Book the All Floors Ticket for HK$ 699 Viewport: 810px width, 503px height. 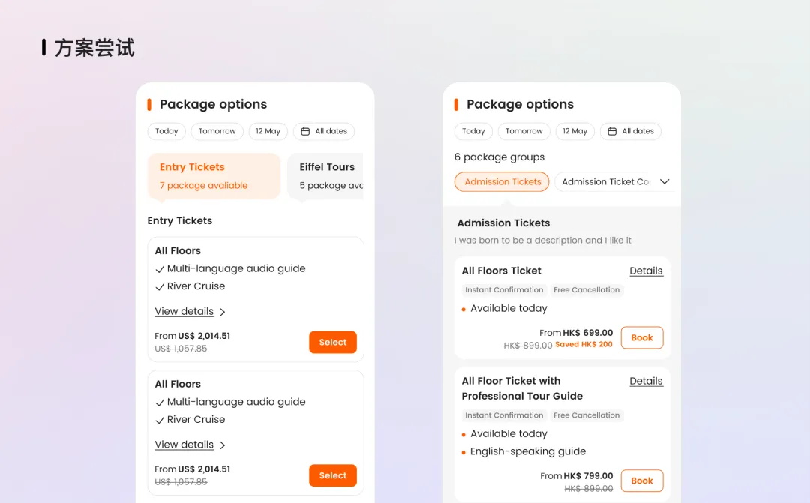641,337
